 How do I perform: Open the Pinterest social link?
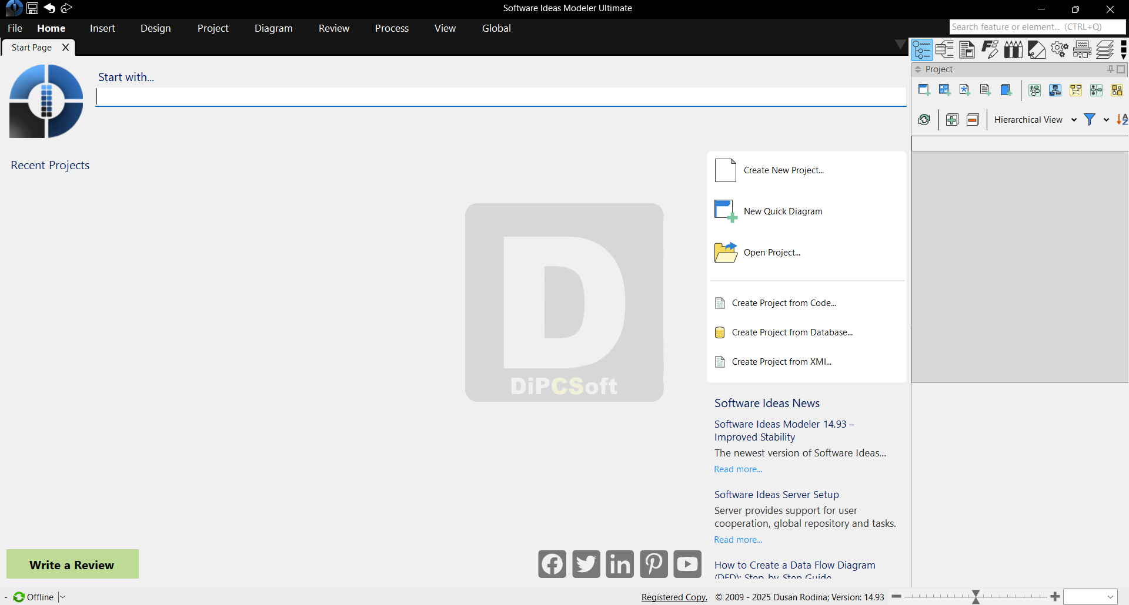(x=654, y=564)
